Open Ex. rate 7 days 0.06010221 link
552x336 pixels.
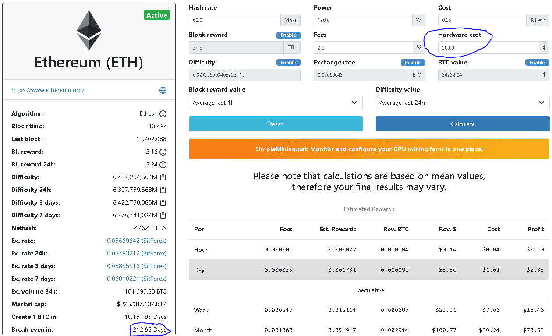(137, 279)
